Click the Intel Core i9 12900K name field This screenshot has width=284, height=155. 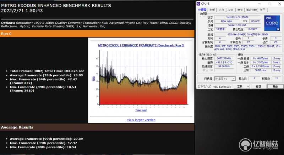(x=237, y=17)
